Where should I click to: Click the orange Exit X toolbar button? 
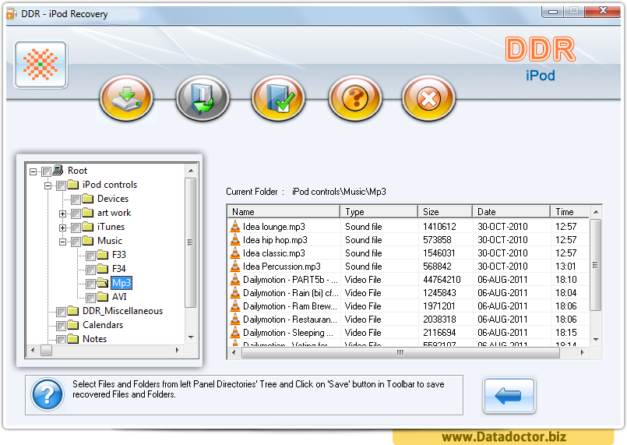(428, 98)
